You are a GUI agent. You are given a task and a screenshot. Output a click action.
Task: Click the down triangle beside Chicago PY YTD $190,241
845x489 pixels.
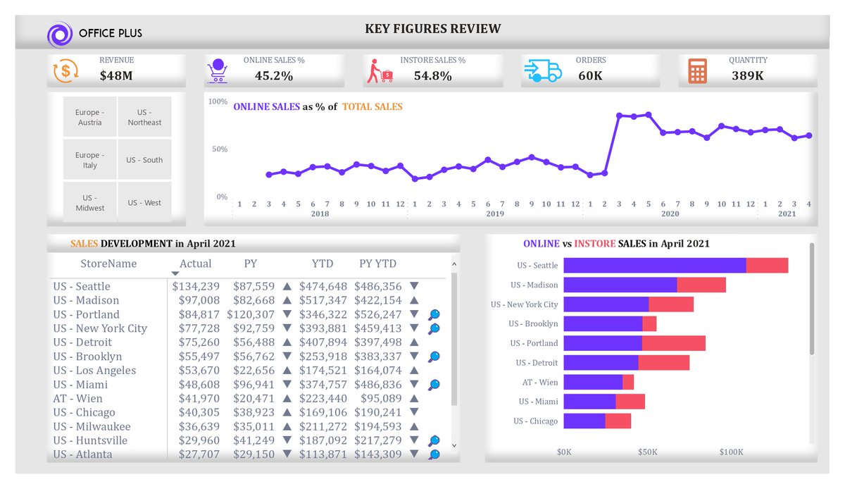414,412
